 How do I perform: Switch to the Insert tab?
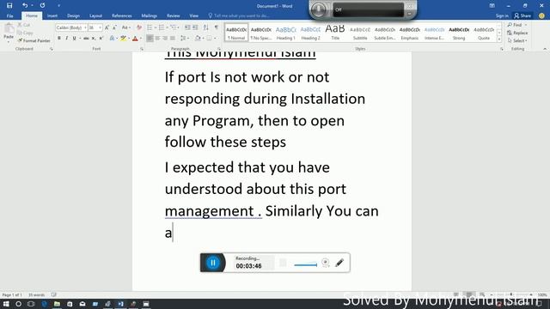pyautogui.click(x=52, y=15)
